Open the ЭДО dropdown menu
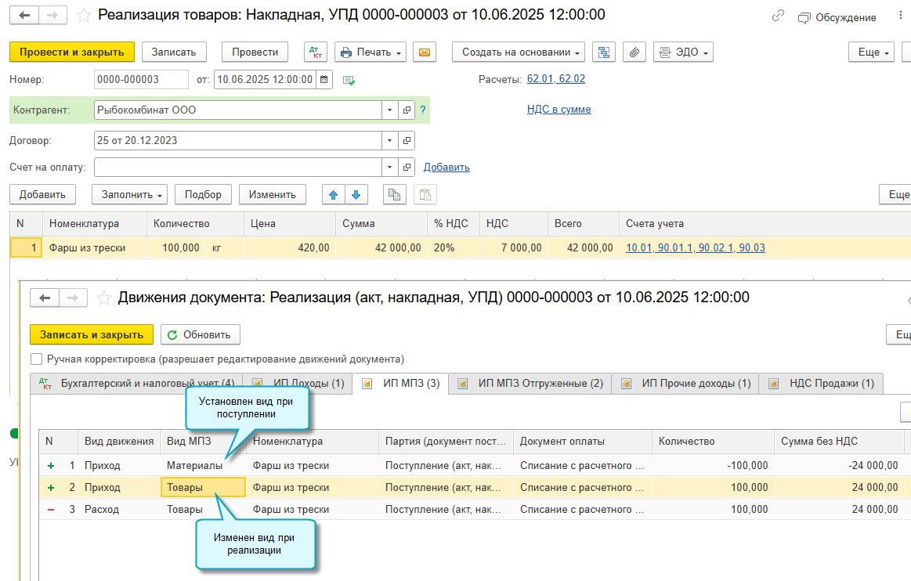The image size is (911, 581). (x=683, y=52)
